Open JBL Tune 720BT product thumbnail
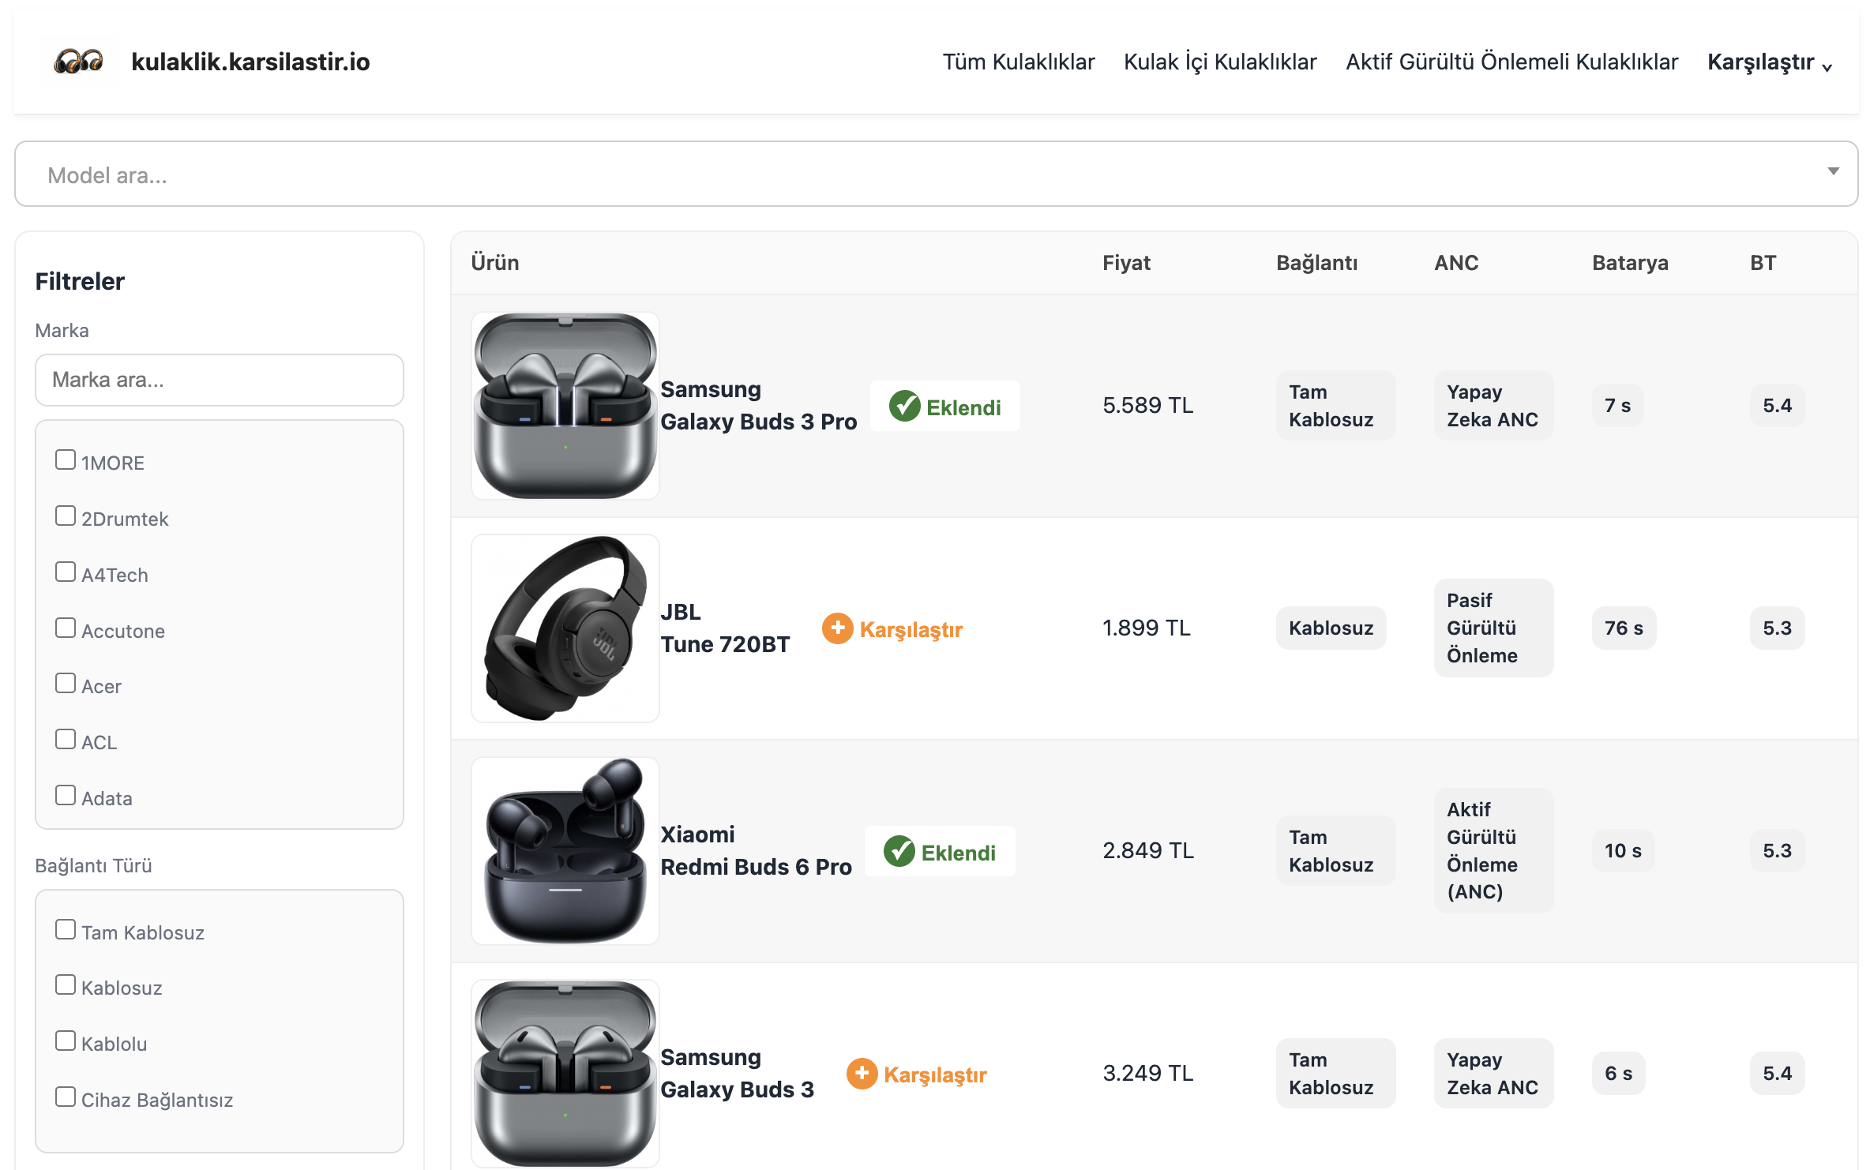The width and height of the screenshot is (1870, 1170). 565,628
